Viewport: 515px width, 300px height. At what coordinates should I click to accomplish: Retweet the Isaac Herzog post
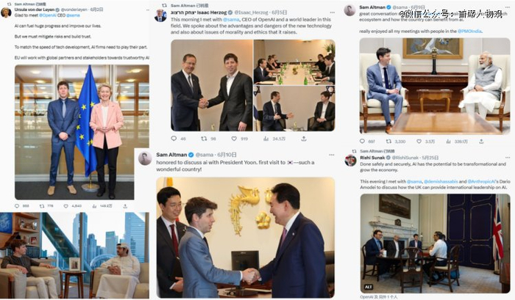point(204,138)
